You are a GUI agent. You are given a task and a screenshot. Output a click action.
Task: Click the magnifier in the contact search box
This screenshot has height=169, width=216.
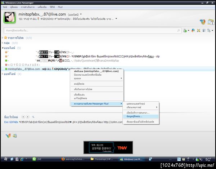179,31
